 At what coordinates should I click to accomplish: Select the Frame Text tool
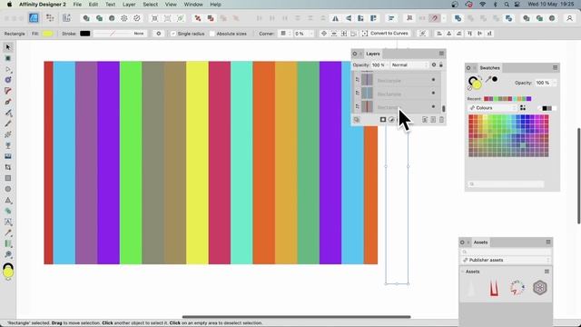8,222
